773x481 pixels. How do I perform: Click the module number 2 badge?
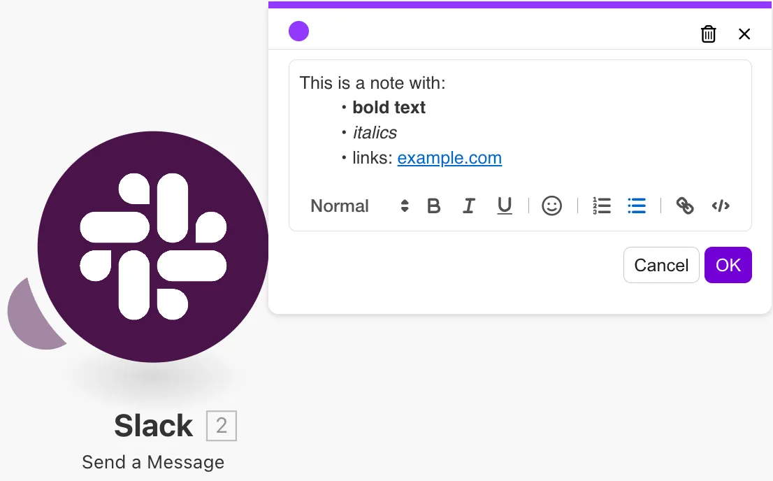[222, 426]
